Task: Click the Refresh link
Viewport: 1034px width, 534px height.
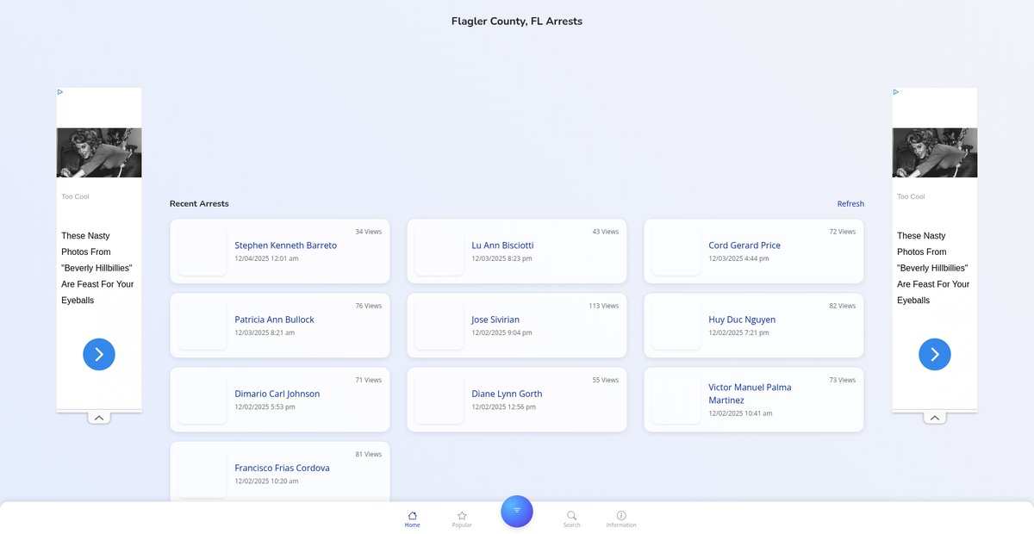Action: pyautogui.click(x=850, y=204)
